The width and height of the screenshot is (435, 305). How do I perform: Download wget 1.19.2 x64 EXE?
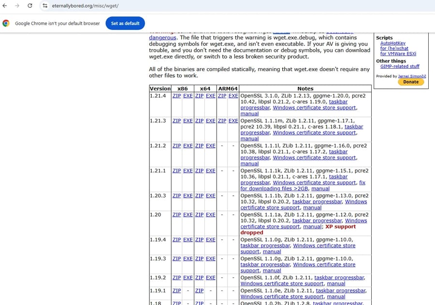(211, 277)
